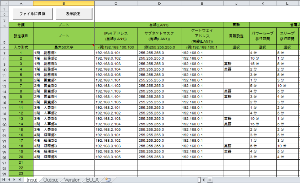Select example cell (例)255.255.255.0

[159, 47]
